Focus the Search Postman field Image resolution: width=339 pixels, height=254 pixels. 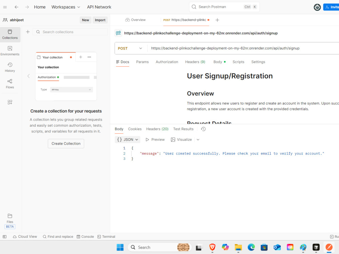click(x=224, y=7)
